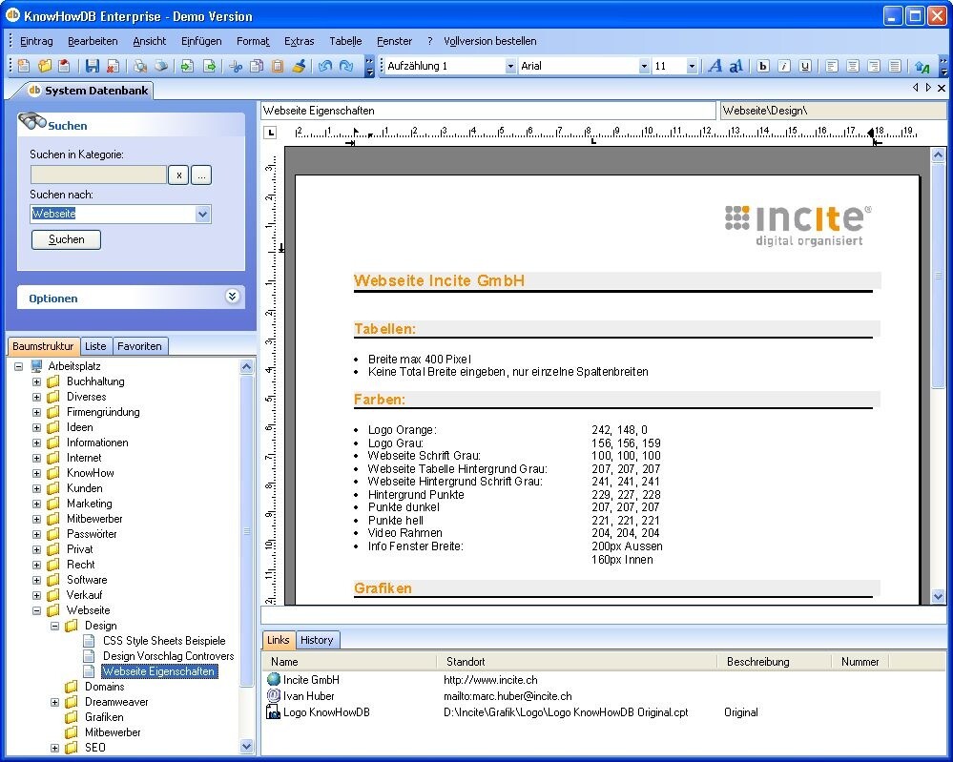Center align text
The width and height of the screenshot is (953, 762).
point(853,66)
